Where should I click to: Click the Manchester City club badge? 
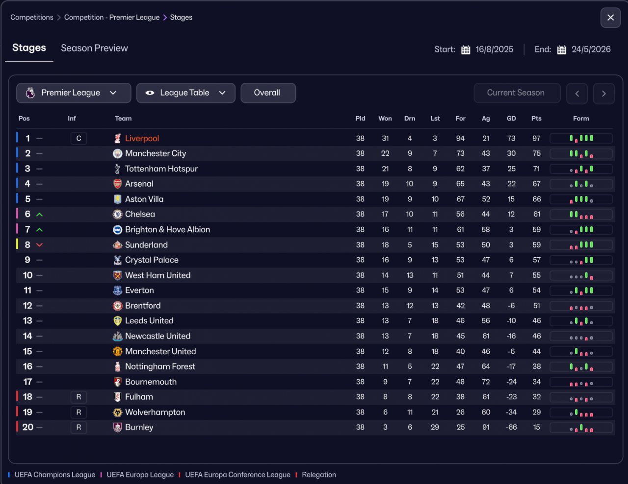click(x=117, y=154)
